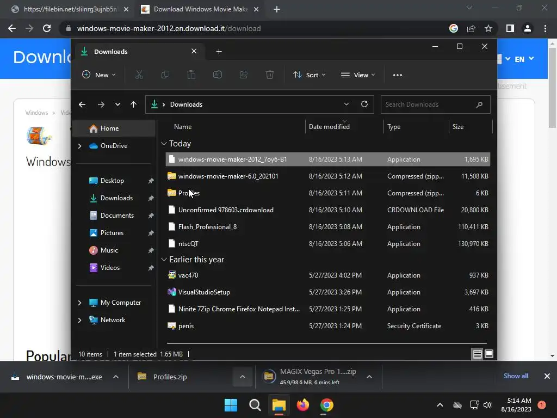Open recent locations chevron dropdown
The height and width of the screenshot is (418, 557).
(x=117, y=104)
